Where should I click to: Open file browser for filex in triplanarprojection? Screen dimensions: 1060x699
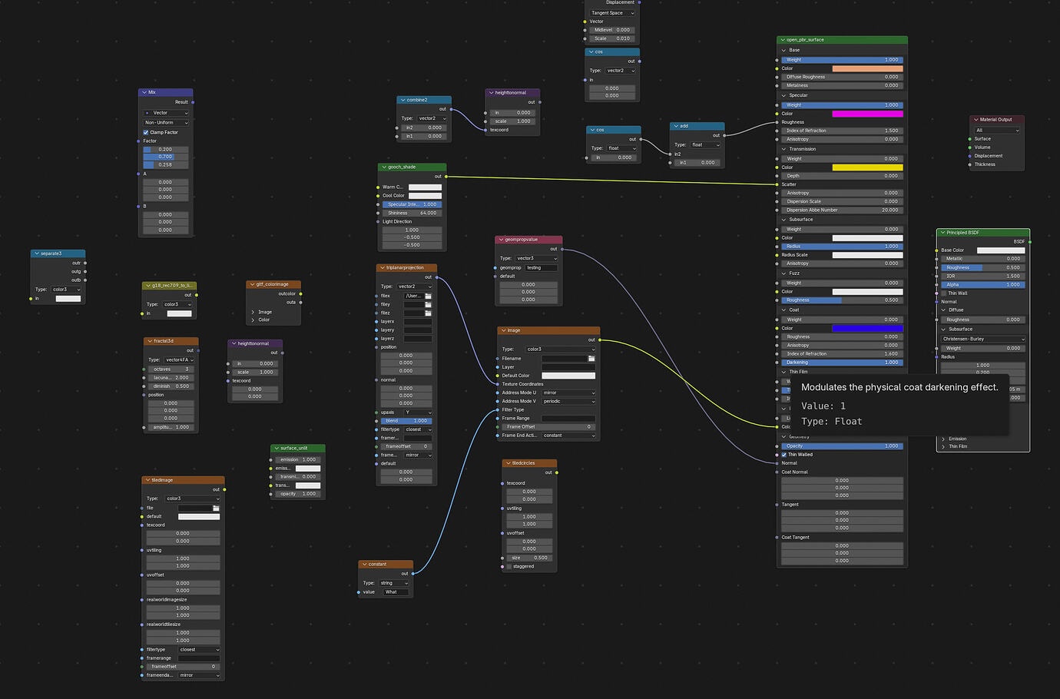[x=428, y=296]
